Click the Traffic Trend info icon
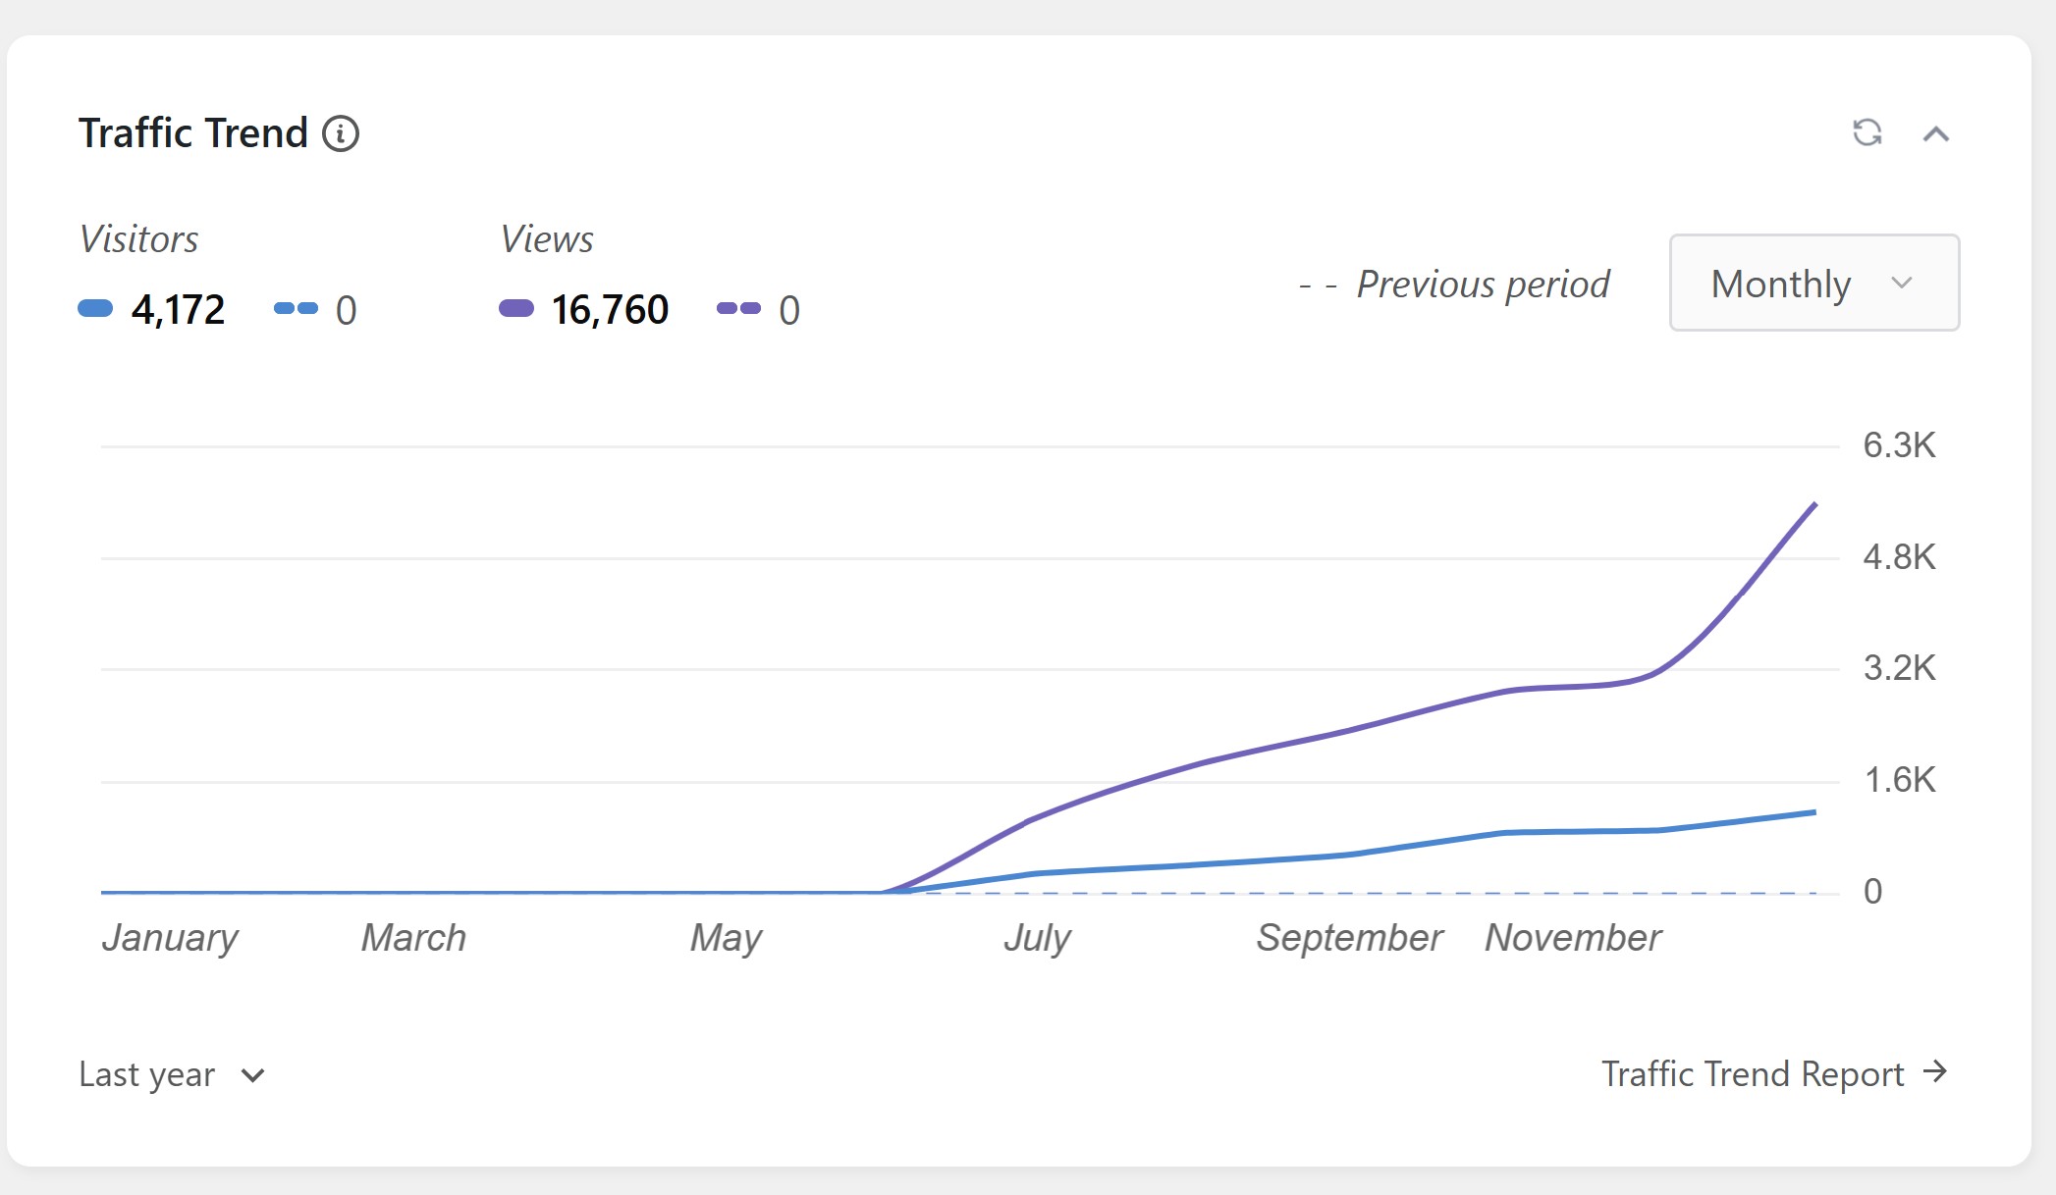This screenshot has height=1195, width=2056. [341, 133]
